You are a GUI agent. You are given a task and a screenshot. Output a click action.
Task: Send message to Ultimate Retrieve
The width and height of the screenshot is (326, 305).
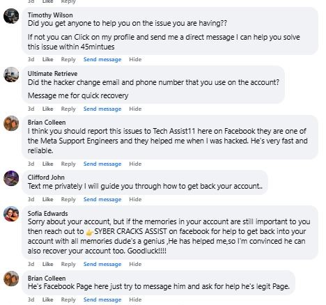click(x=102, y=109)
